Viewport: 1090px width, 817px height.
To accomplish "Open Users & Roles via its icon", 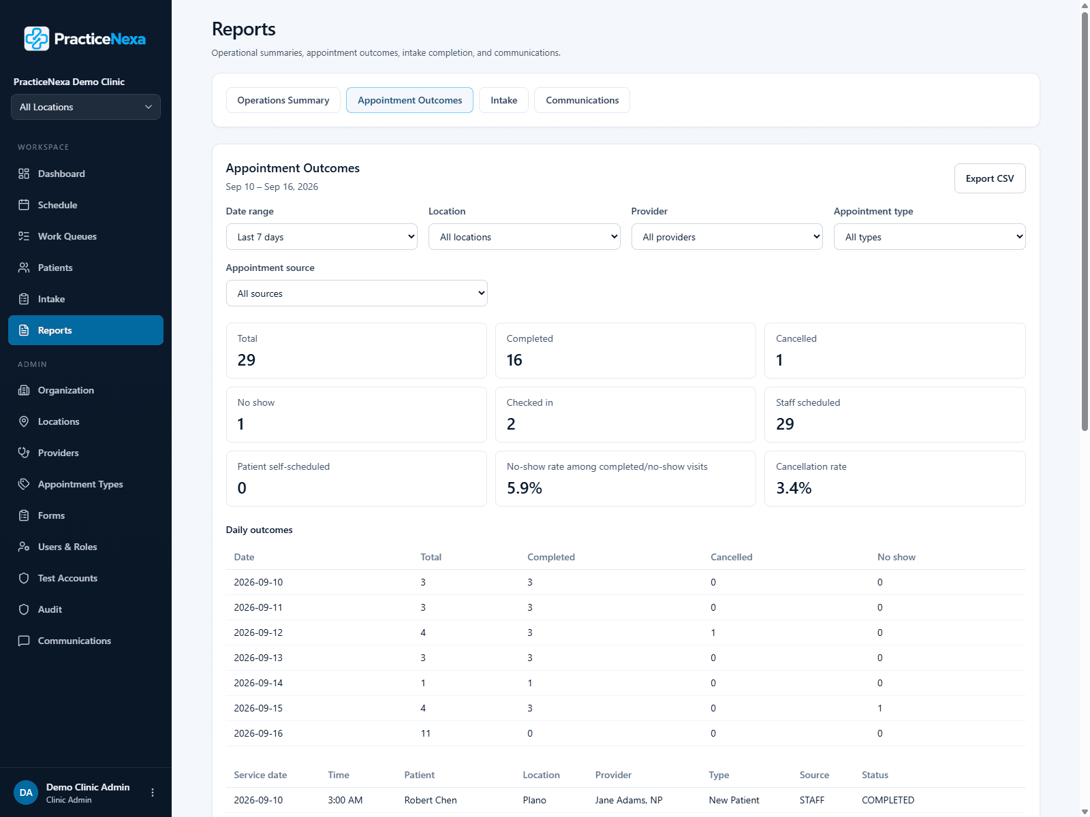I will [x=24, y=547].
